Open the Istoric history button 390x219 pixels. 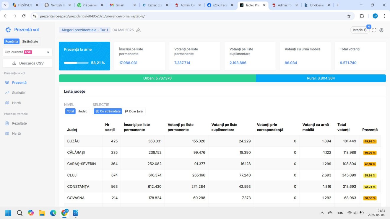point(360,30)
